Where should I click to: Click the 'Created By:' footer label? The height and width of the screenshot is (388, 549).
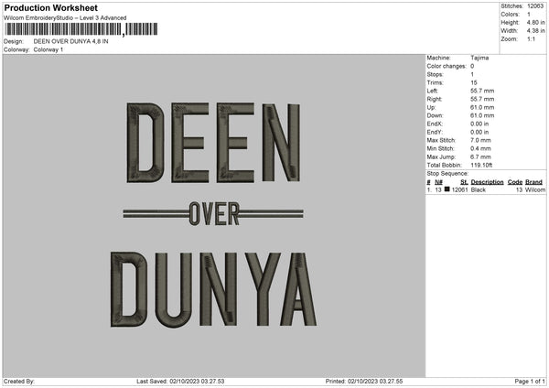click(x=19, y=382)
